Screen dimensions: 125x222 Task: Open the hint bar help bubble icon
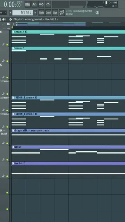pyautogui.click(x=62, y=12)
